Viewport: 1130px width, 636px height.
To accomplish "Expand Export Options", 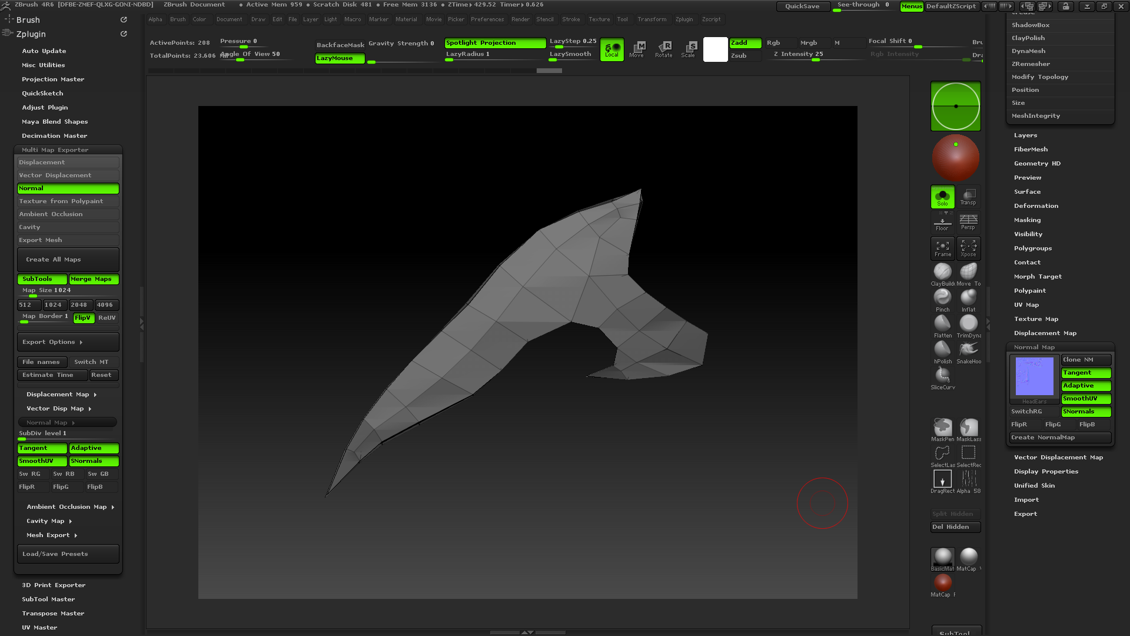I will [68, 342].
